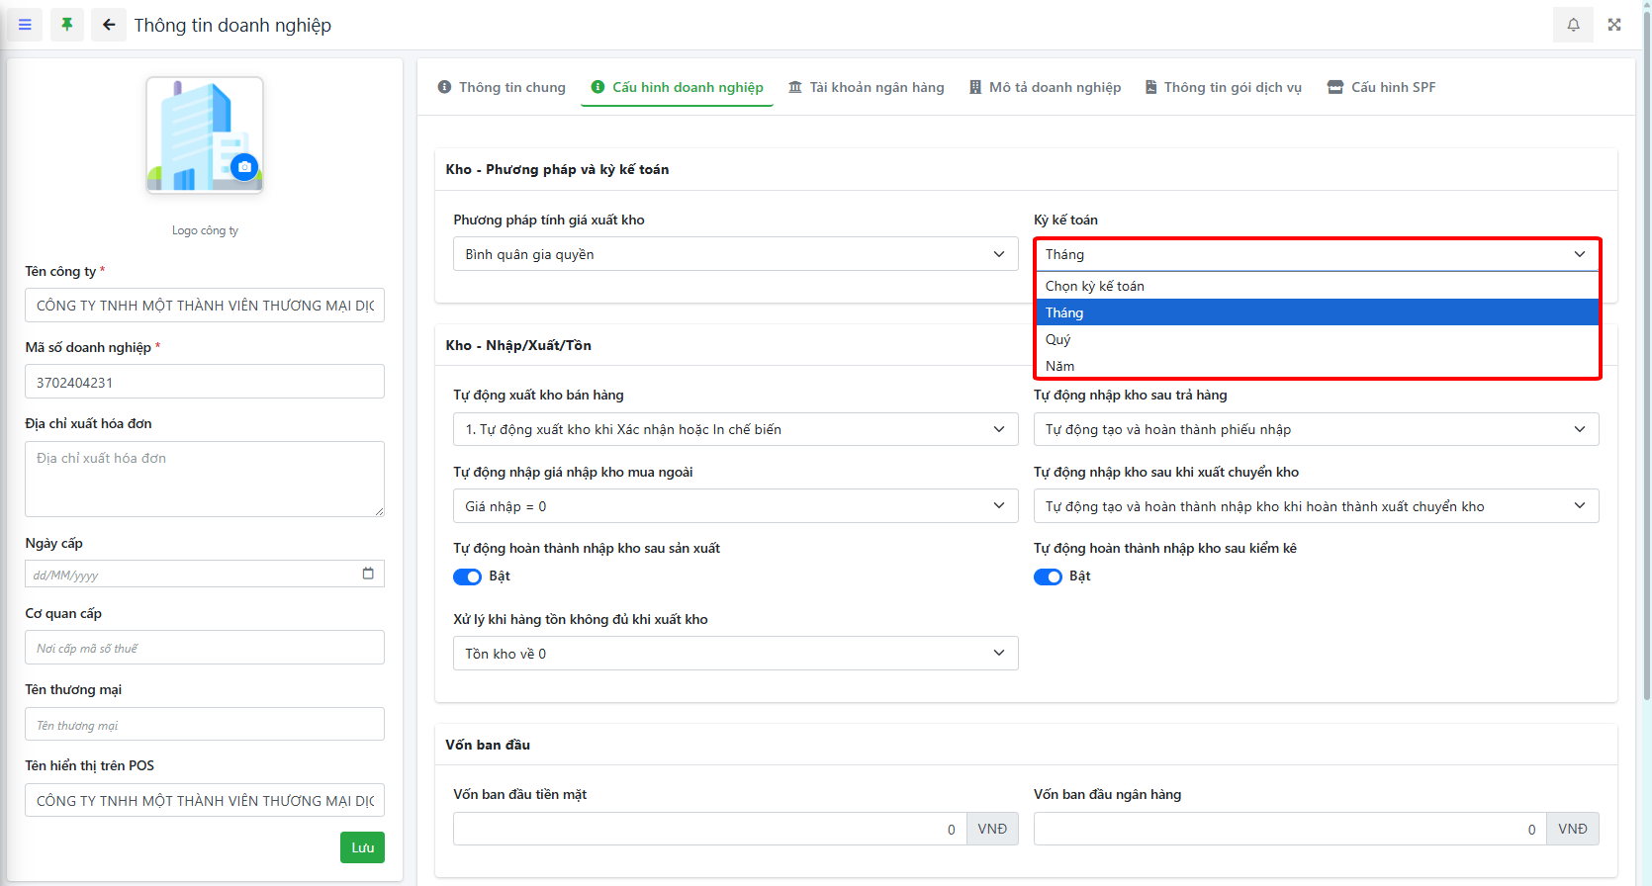The height and width of the screenshot is (886, 1652).
Task: Go to Cấu hình SPF tab
Action: (1381, 87)
